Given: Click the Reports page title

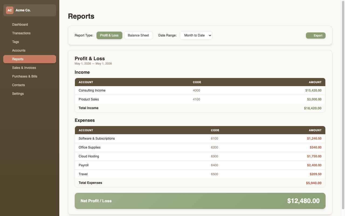Looking at the screenshot, I should click(81, 16).
